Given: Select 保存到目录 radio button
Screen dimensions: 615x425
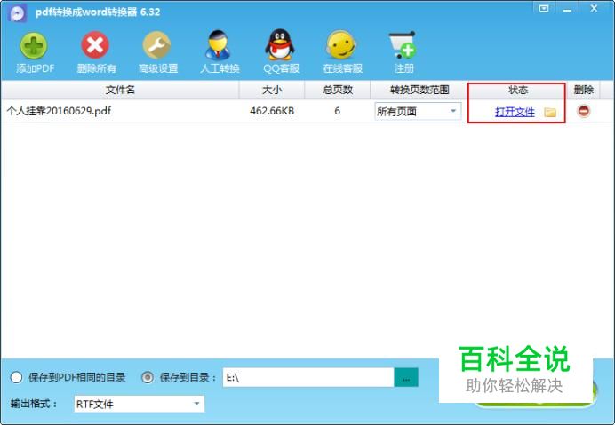Looking at the screenshot, I should (x=147, y=377).
